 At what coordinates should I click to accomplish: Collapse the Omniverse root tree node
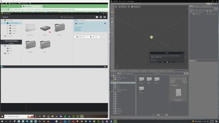coord(2,20)
